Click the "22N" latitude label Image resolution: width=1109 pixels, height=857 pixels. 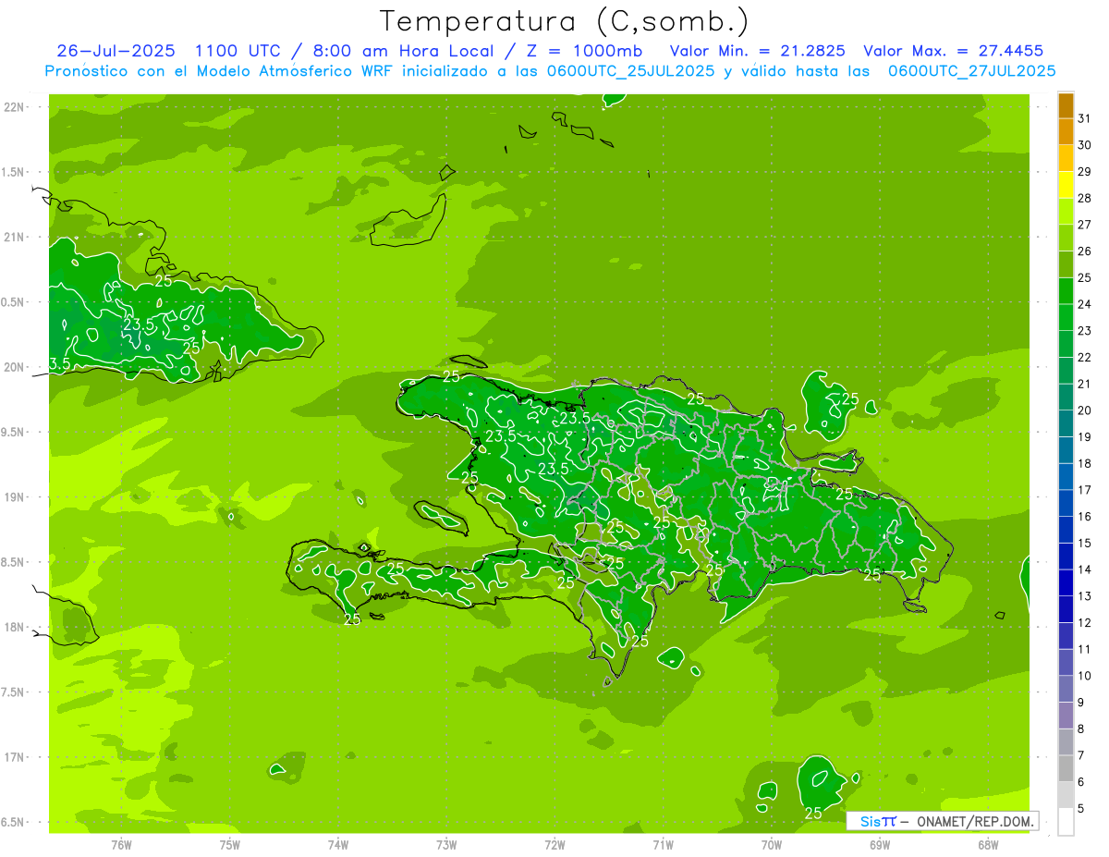(16, 107)
